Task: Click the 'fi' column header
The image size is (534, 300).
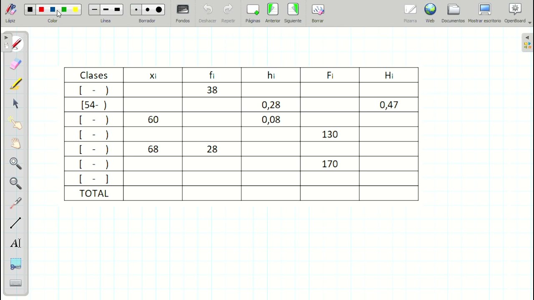Action: [212, 75]
